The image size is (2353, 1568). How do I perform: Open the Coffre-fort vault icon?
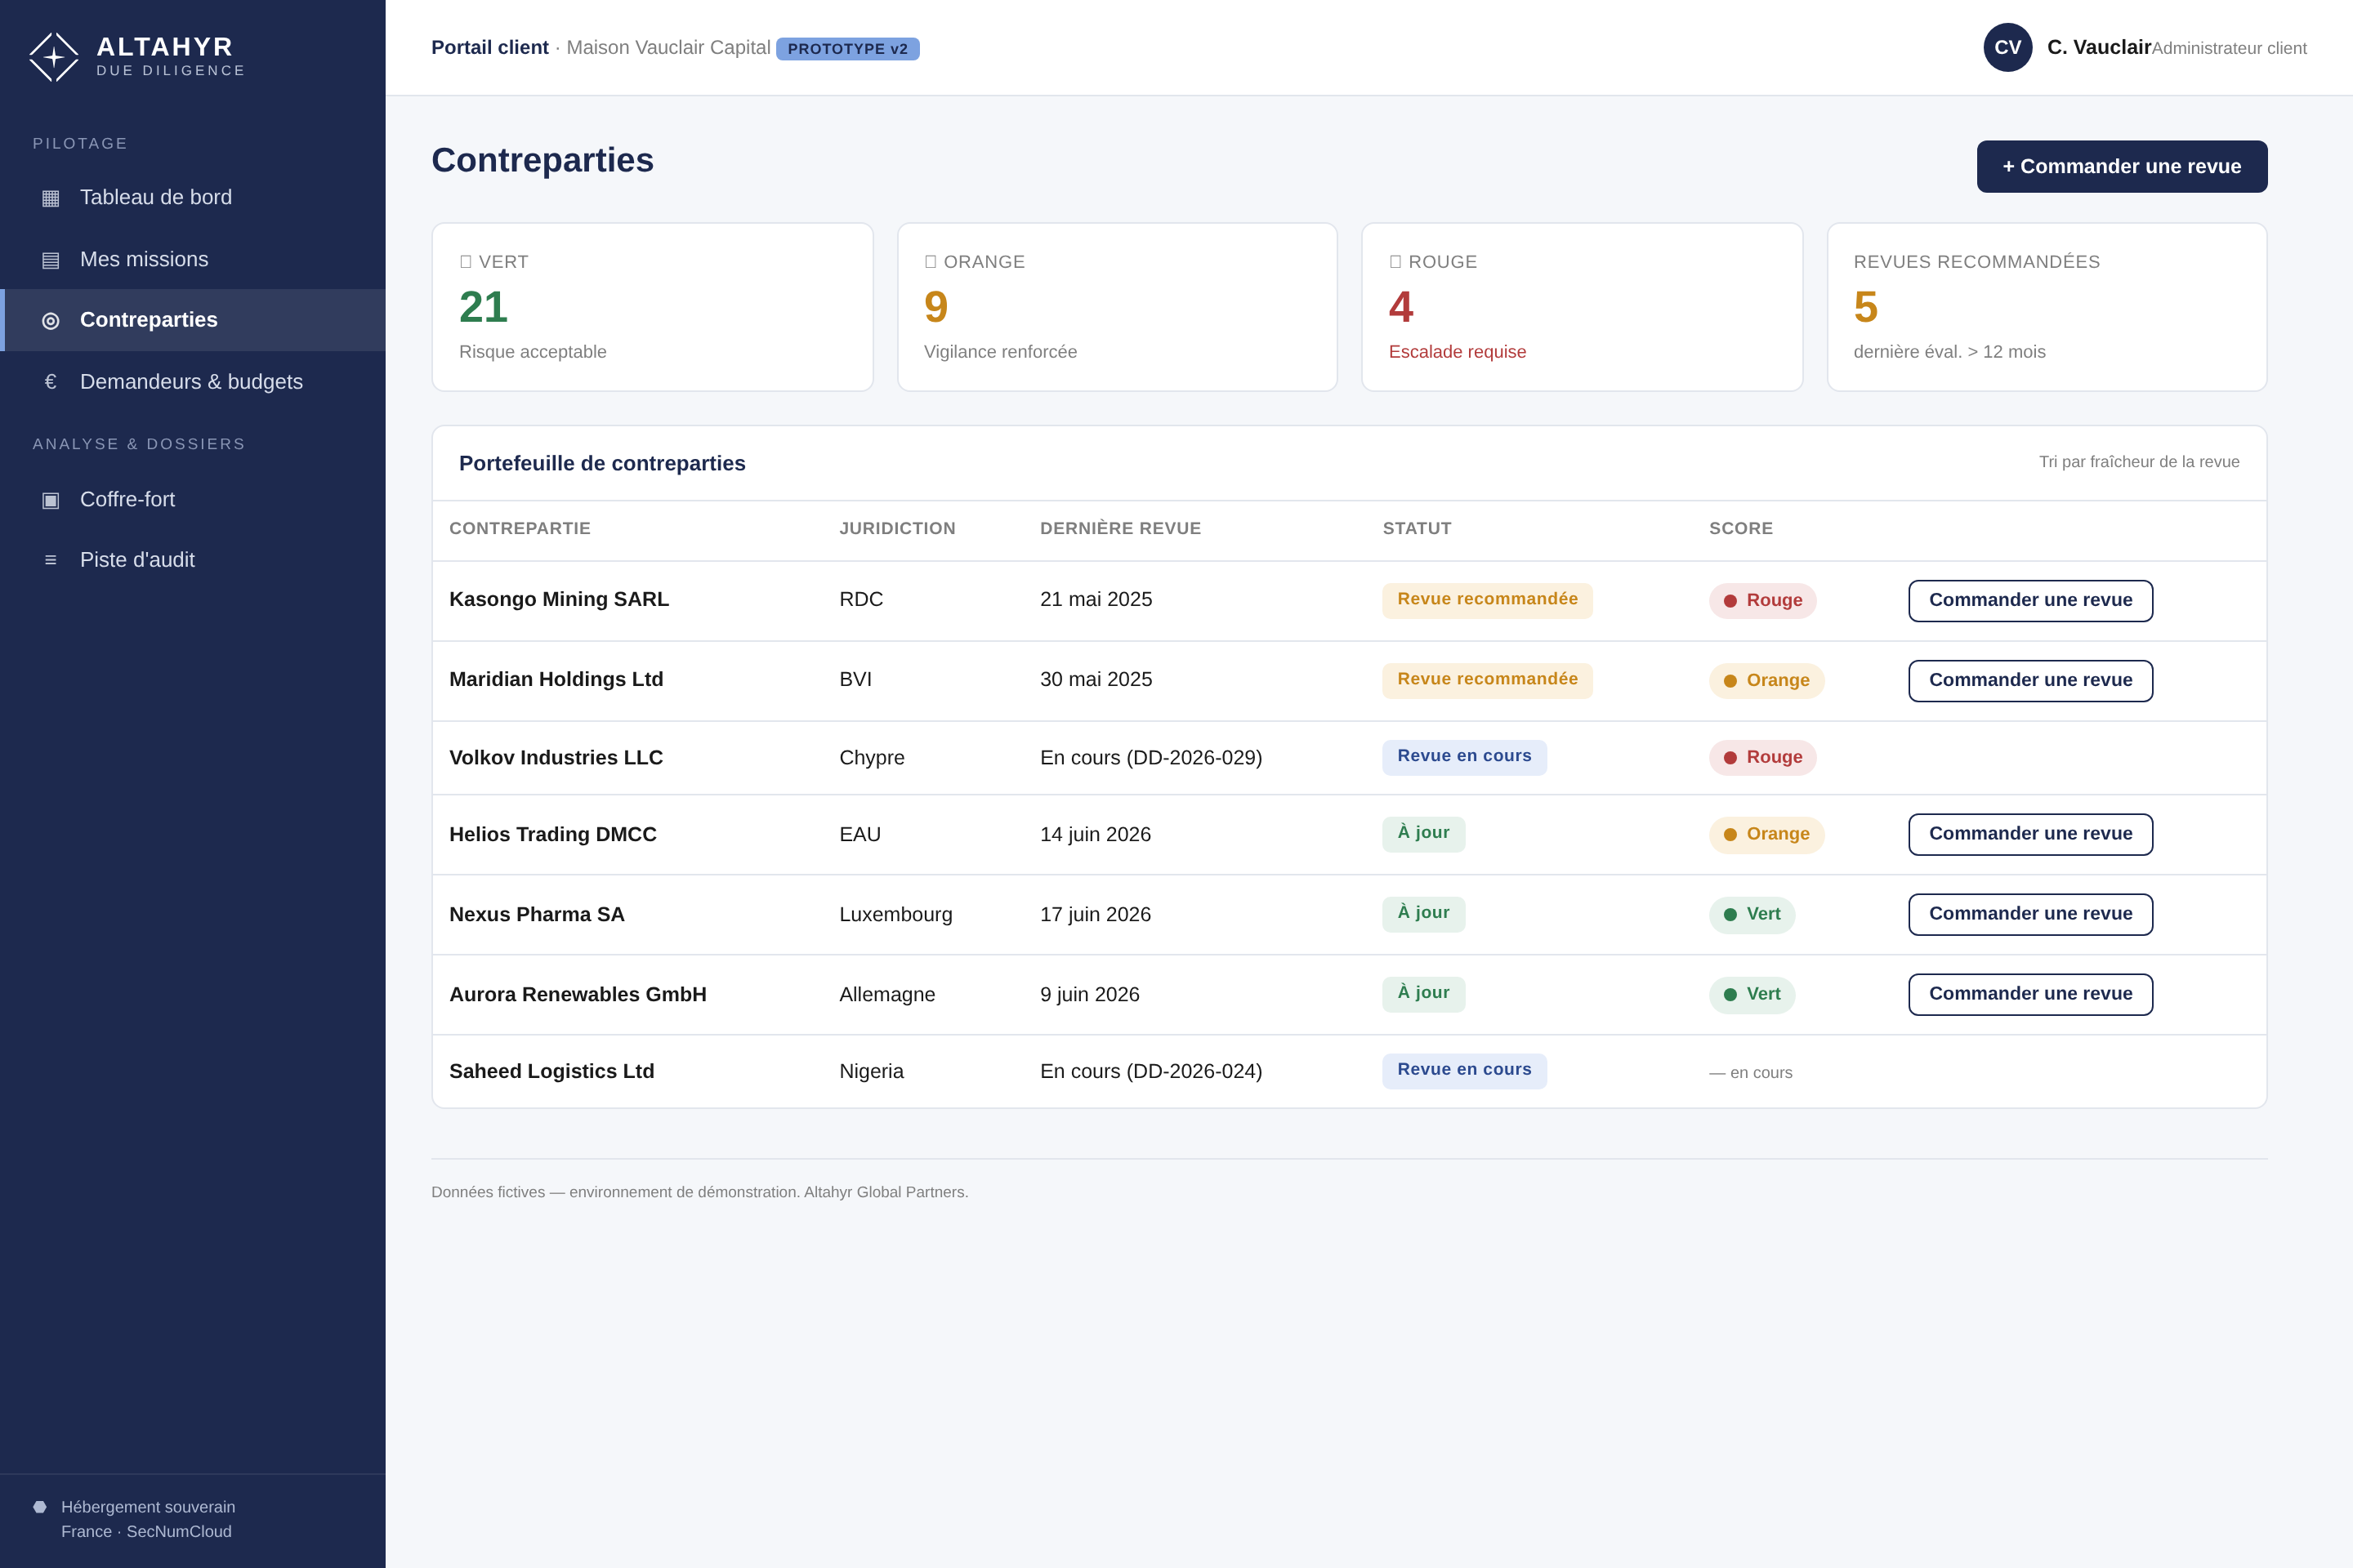50,500
